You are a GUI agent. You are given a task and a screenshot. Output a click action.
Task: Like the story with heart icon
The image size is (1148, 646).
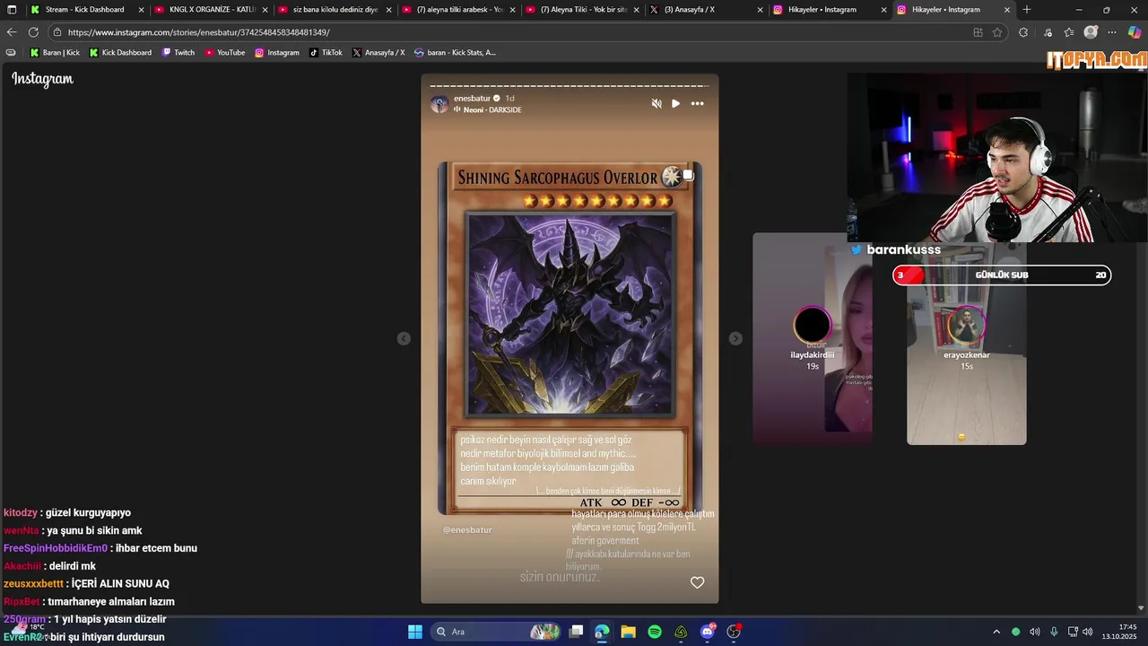coord(697,582)
